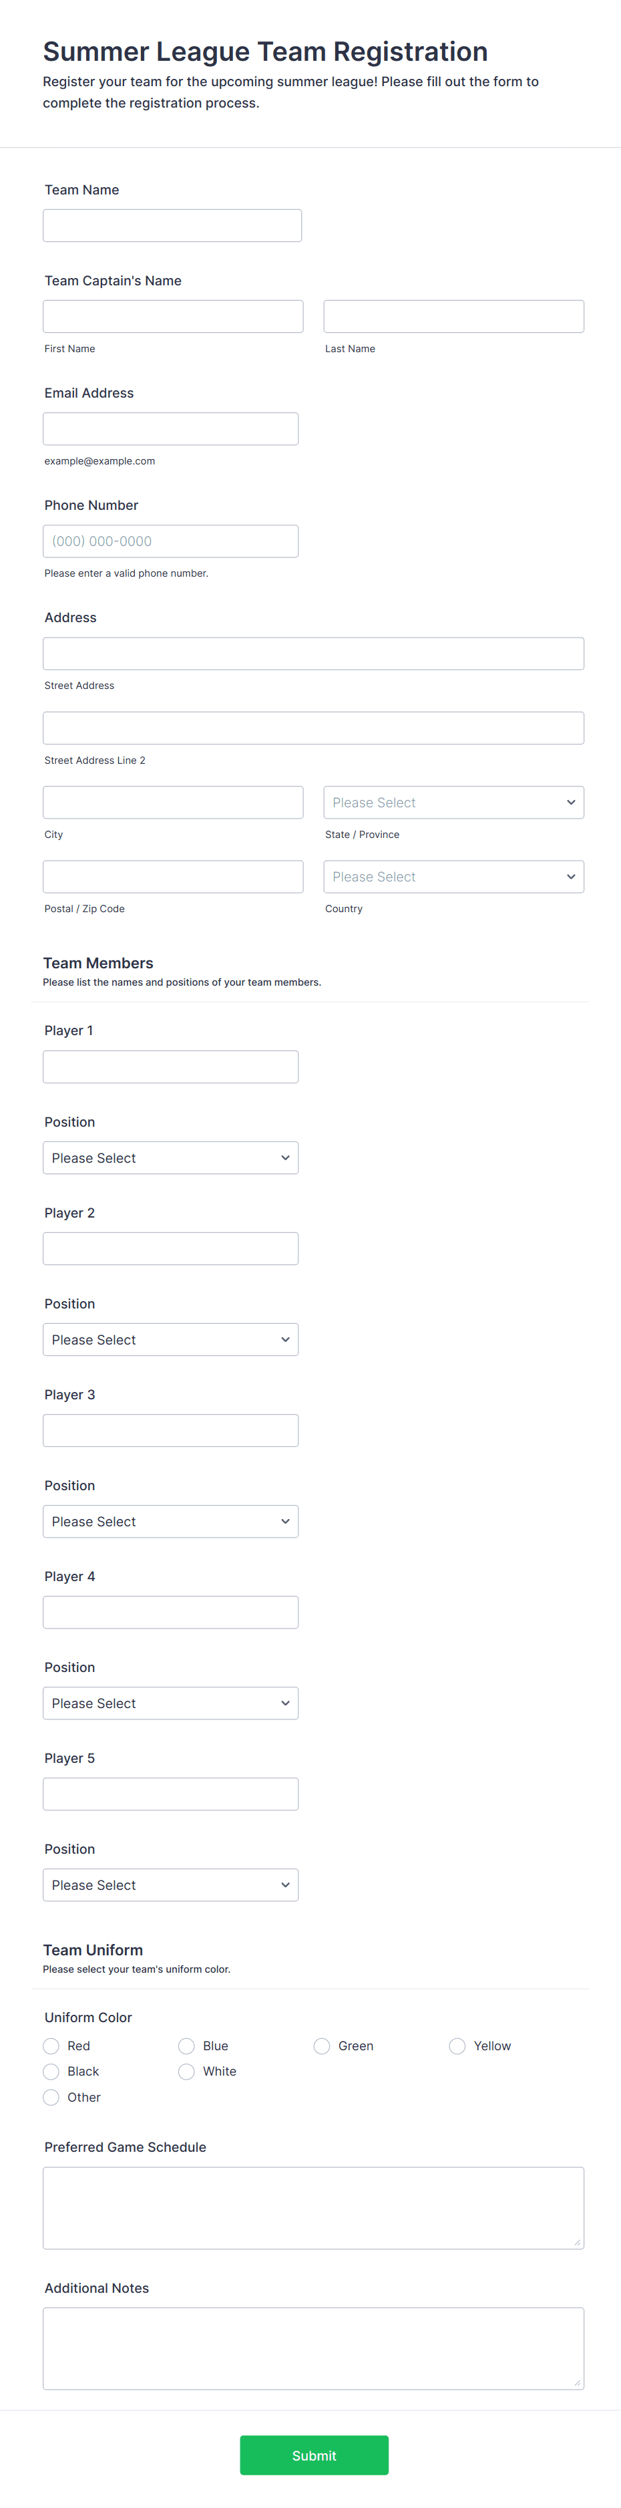Submit the team registration form
This screenshot has width=621, height=2508.
(315, 2455)
